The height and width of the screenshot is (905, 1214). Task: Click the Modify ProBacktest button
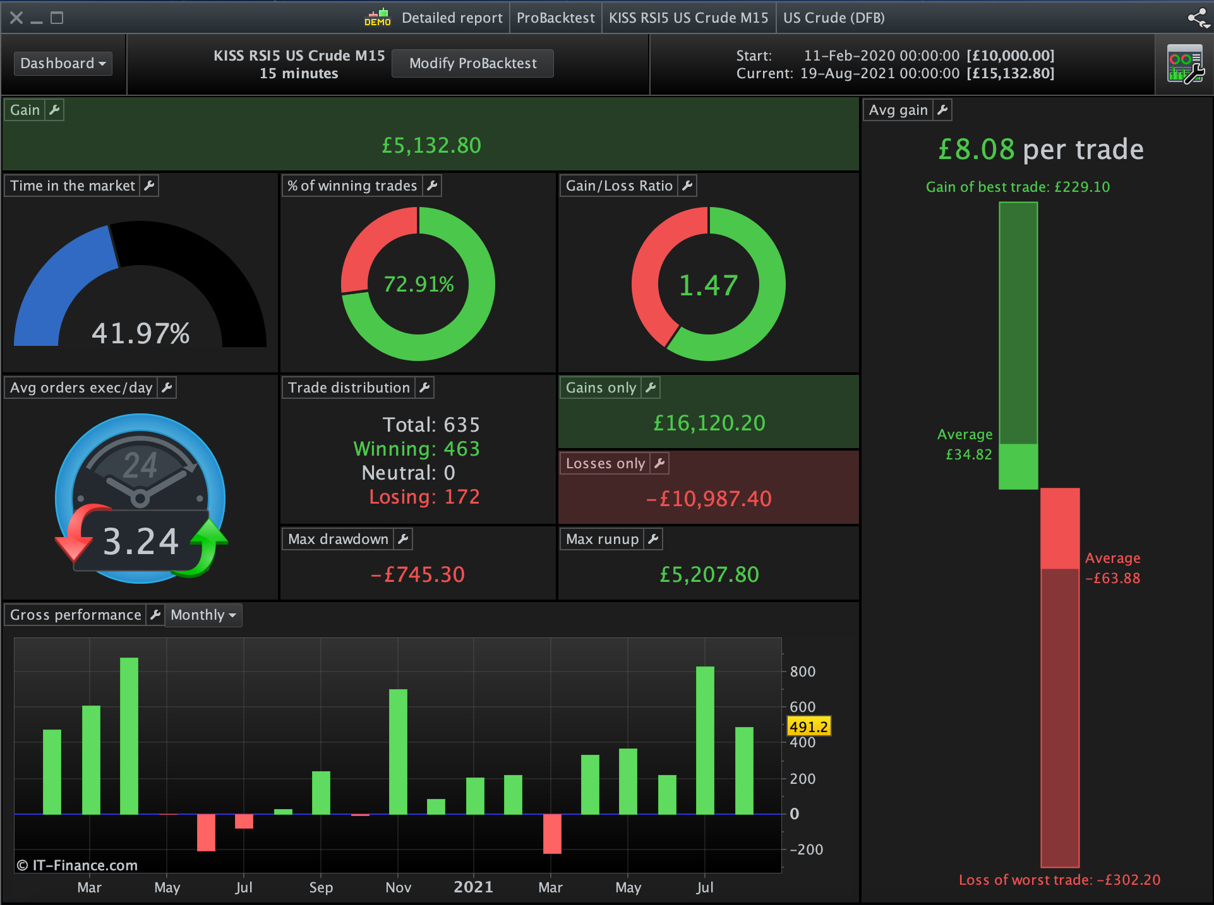tap(472, 63)
